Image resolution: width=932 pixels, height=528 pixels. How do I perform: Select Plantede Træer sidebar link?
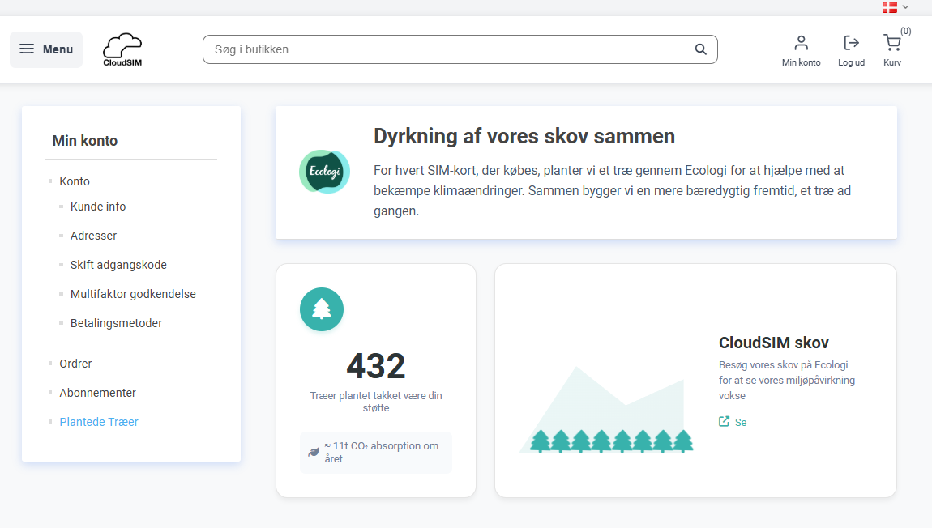(x=99, y=422)
